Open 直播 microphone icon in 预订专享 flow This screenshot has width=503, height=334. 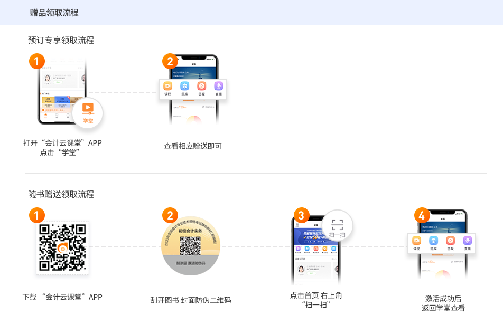point(218,87)
